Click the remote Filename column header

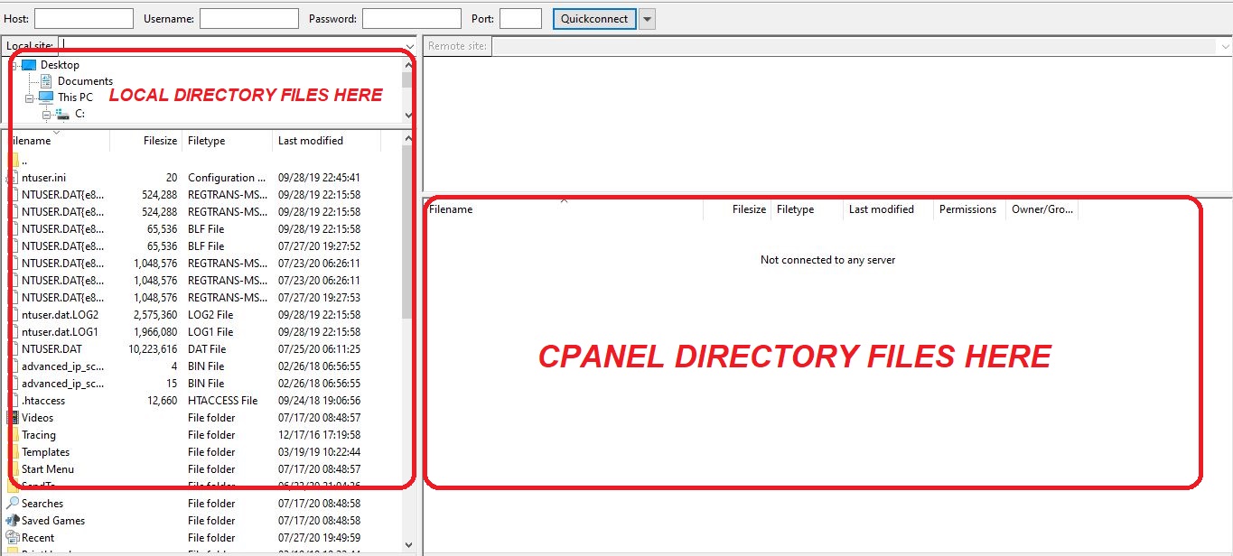point(564,209)
